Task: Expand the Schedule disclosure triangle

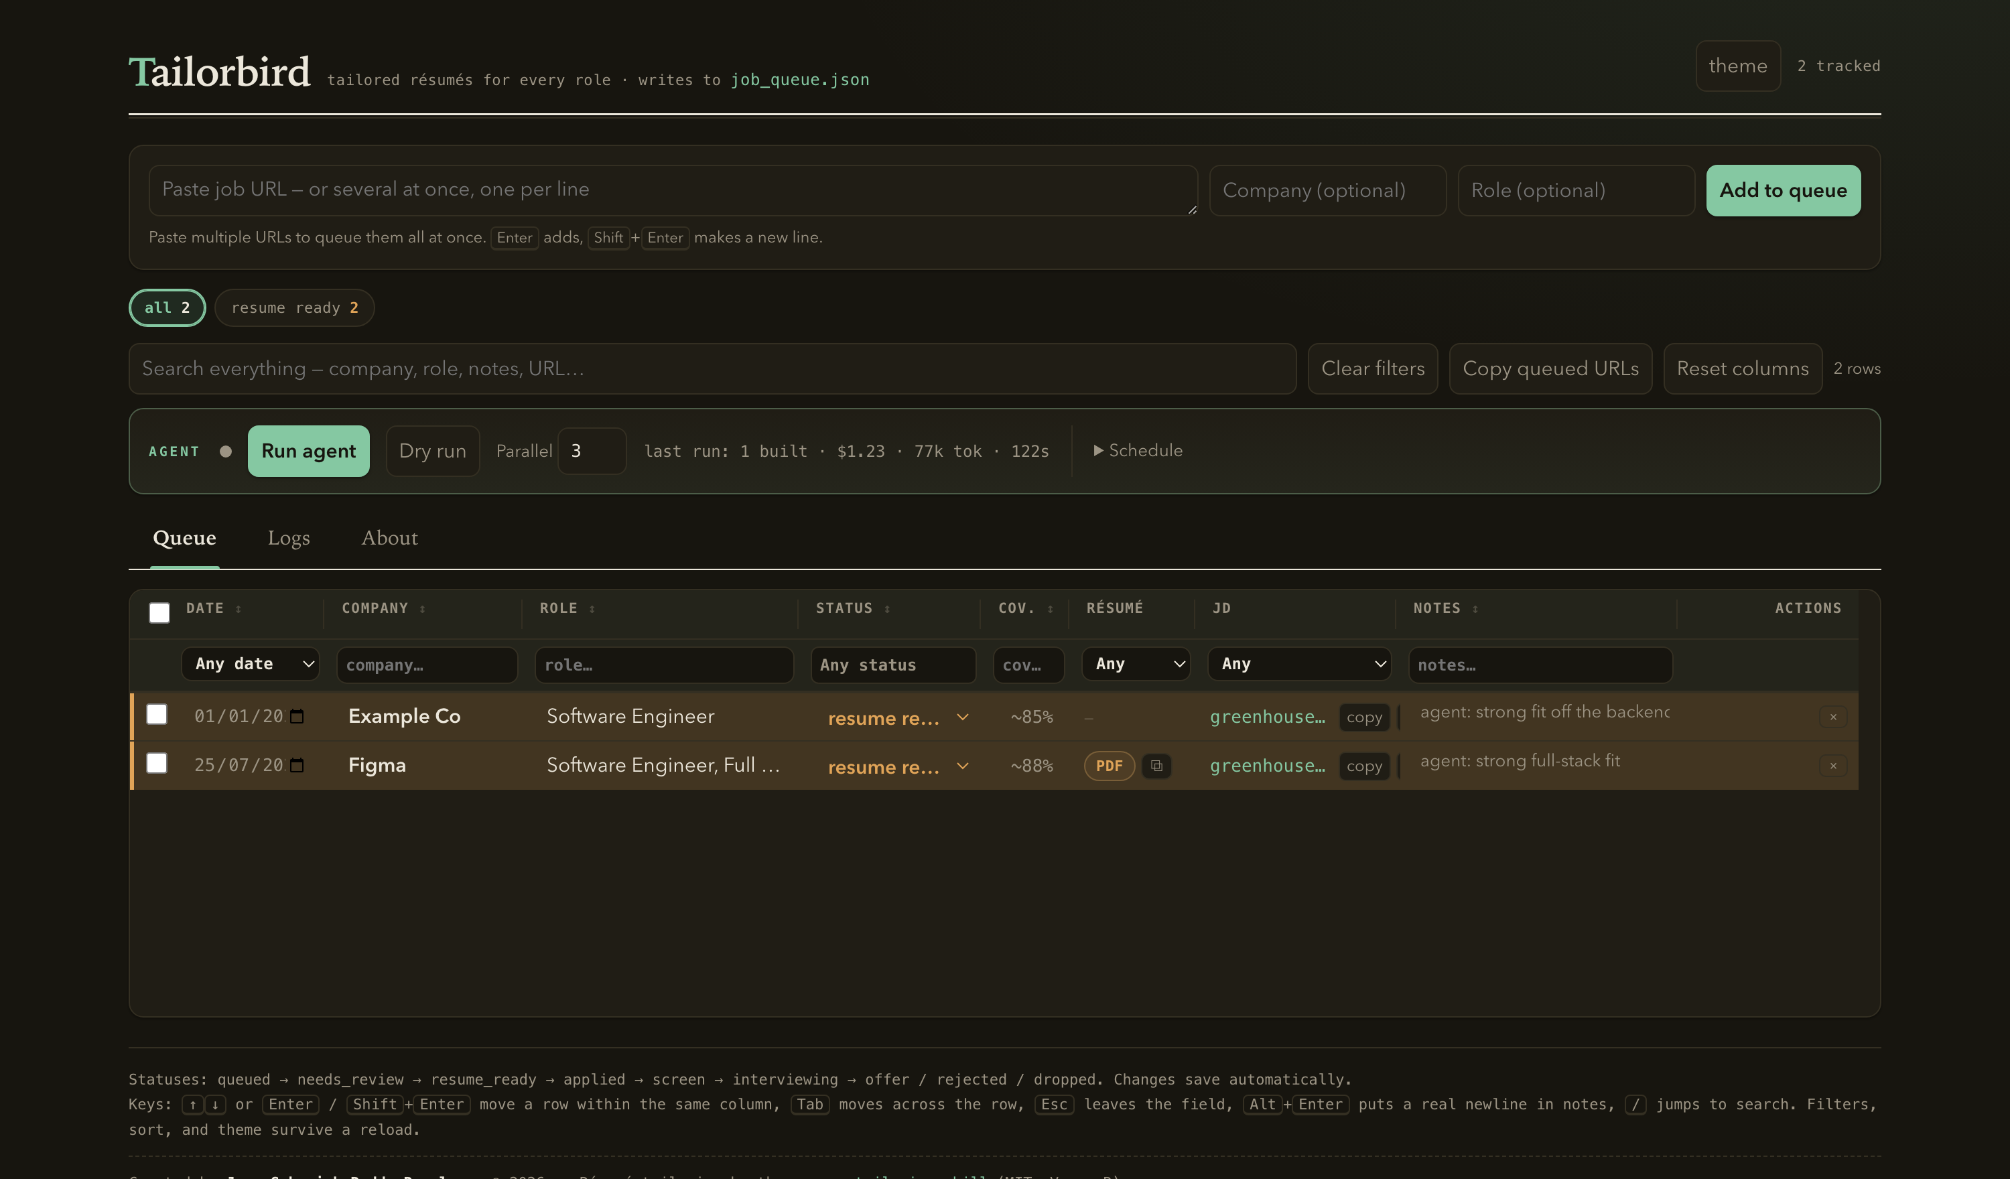Action: coord(1098,451)
